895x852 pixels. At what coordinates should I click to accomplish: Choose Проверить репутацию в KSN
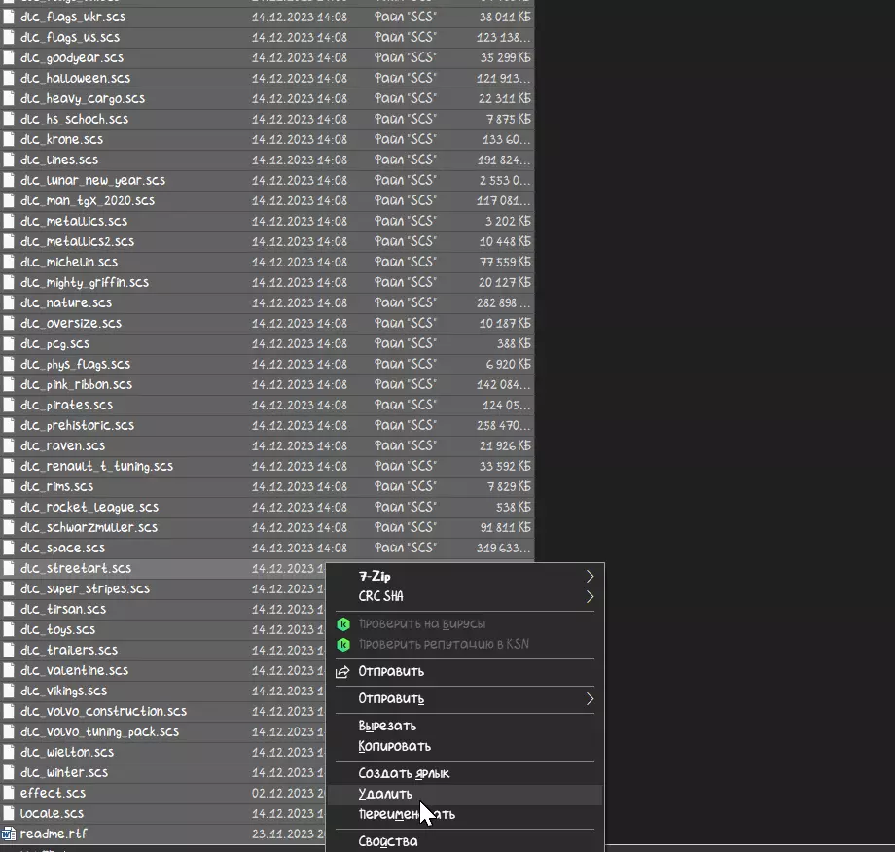[x=465, y=644]
